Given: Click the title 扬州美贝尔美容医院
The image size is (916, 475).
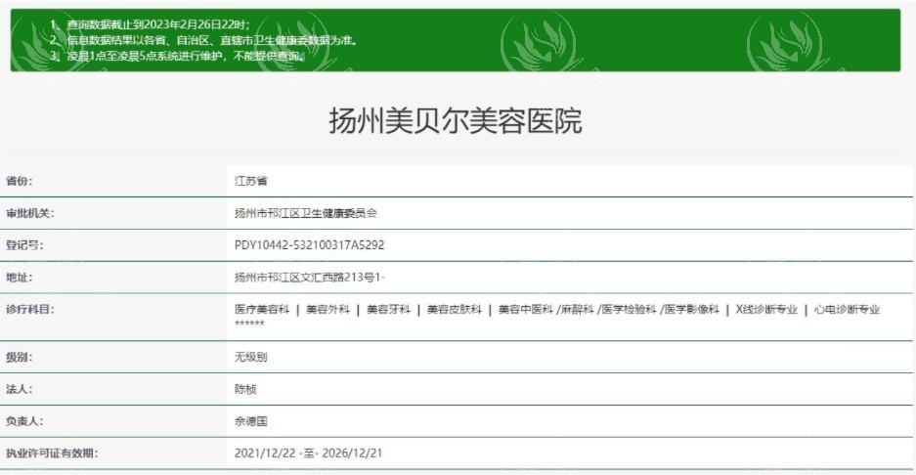Looking at the screenshot, I should click(x=456, y=121).
